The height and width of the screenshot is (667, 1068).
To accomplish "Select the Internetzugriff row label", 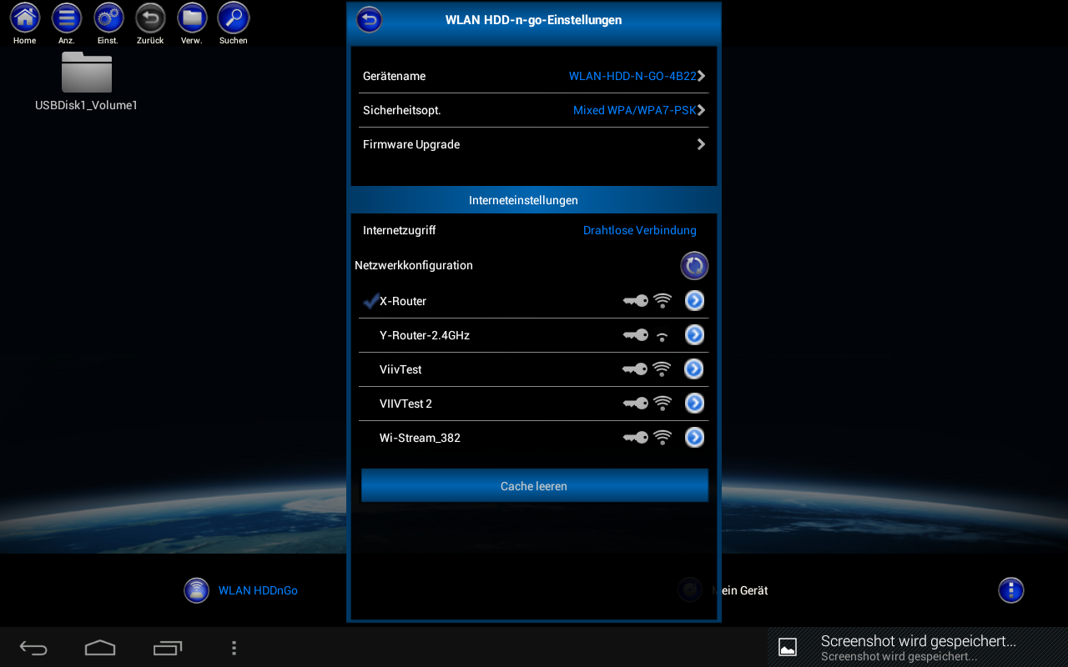I will click(x=399, y=231).
